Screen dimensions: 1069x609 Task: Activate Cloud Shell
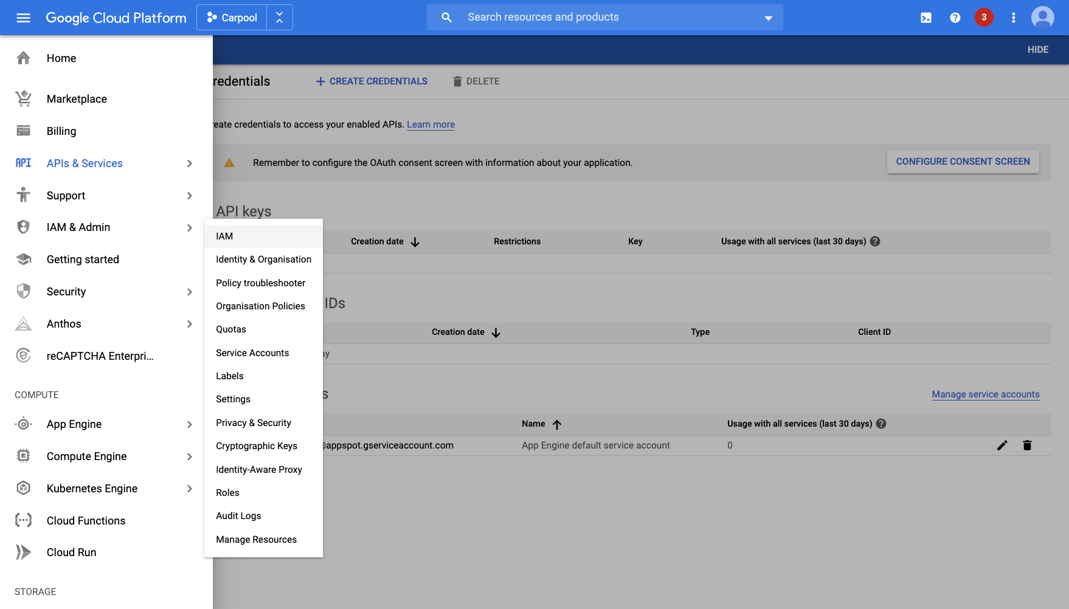coord(925,18)
